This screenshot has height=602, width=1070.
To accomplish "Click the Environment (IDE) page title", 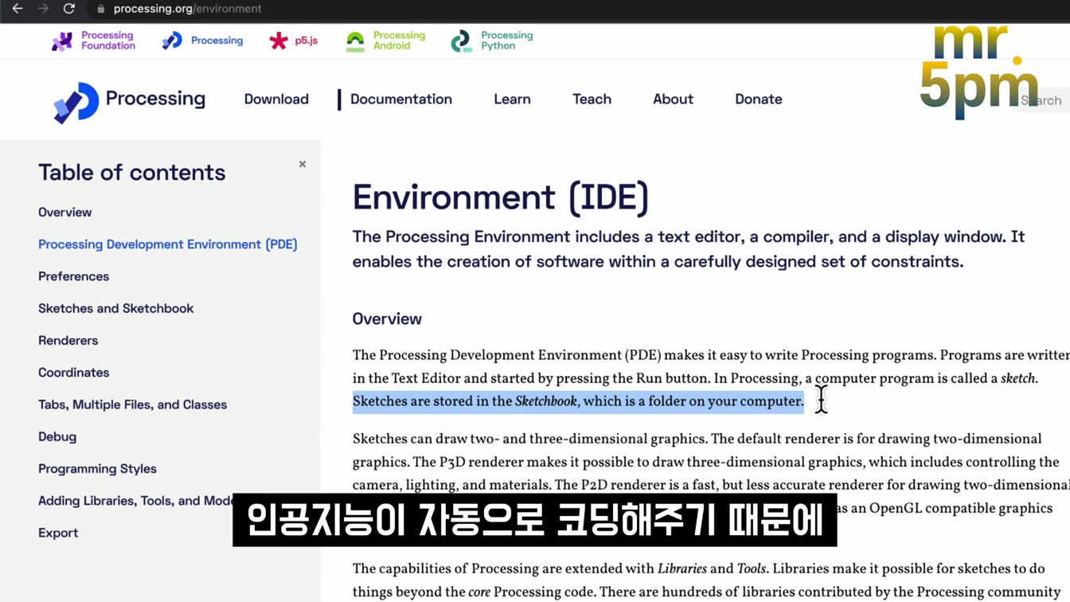I will [501, 197].
